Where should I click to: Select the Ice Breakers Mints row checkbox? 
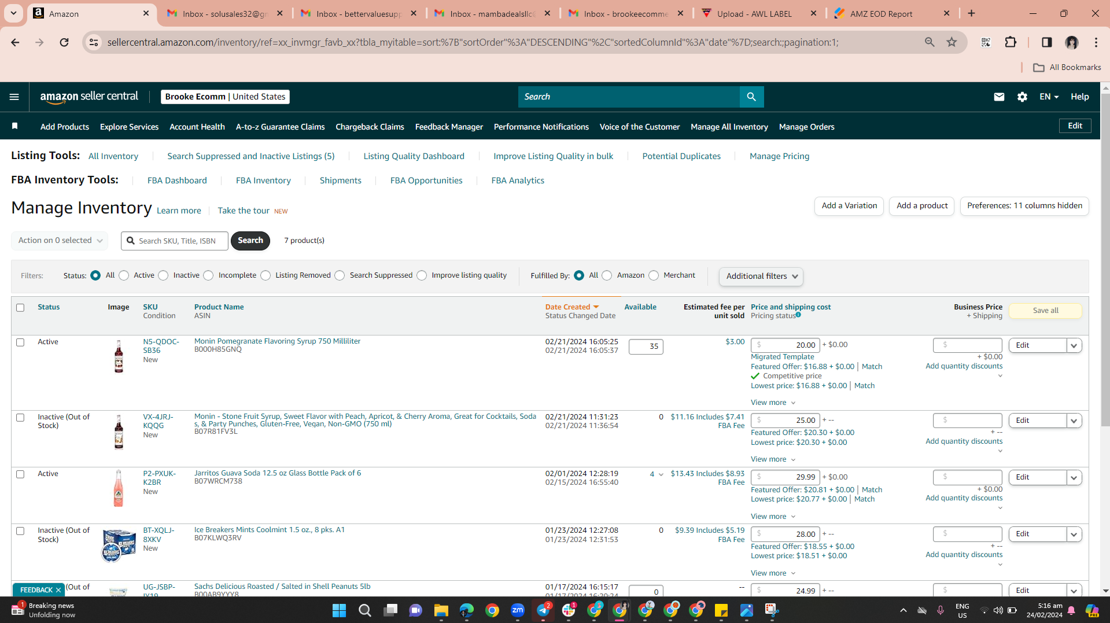20,531
